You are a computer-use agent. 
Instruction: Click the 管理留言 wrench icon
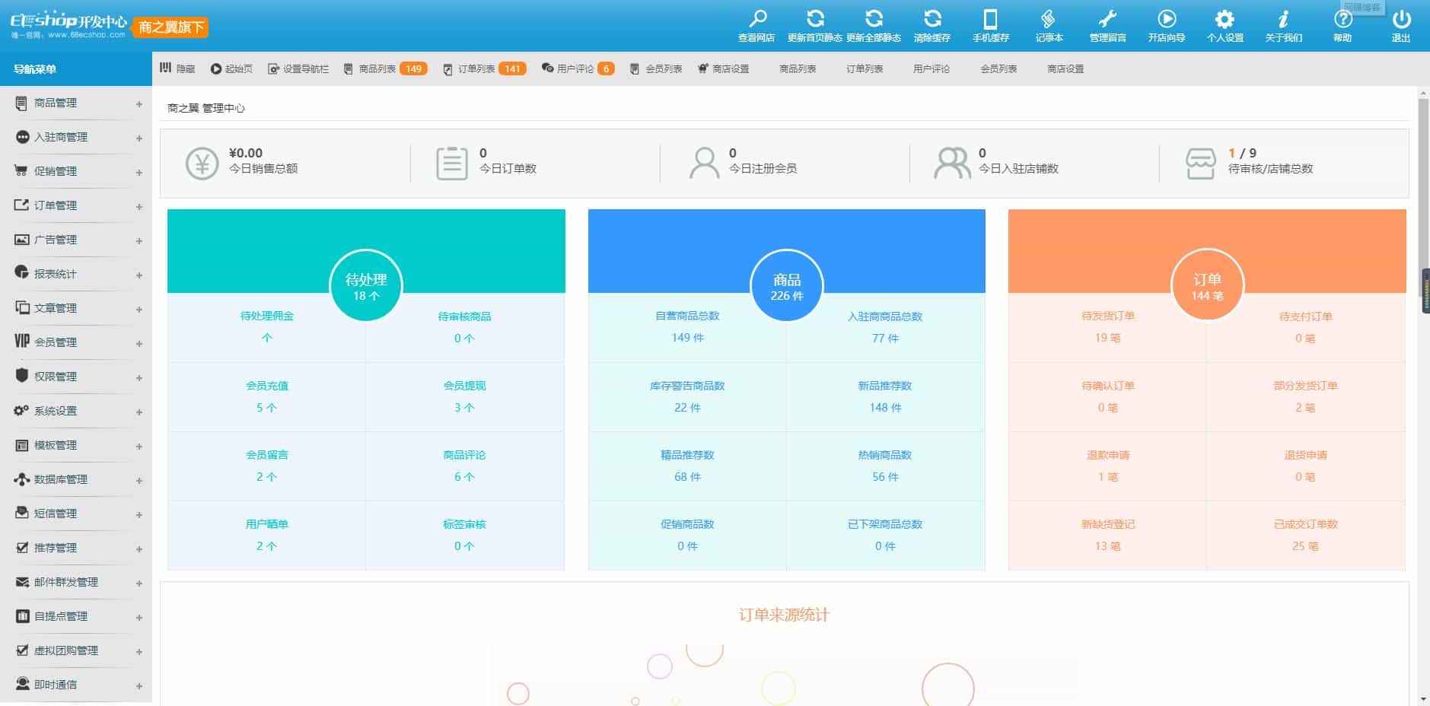click(1107, 20)
